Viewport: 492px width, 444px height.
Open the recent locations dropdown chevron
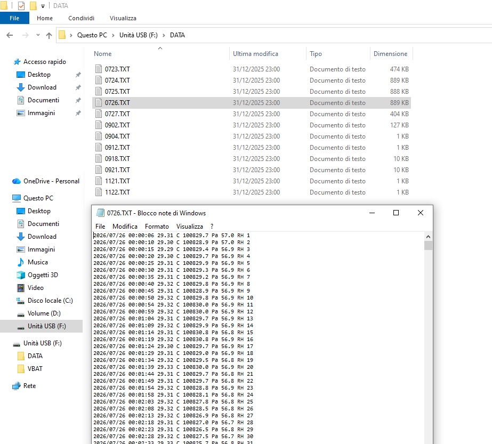tap(38, 35)
